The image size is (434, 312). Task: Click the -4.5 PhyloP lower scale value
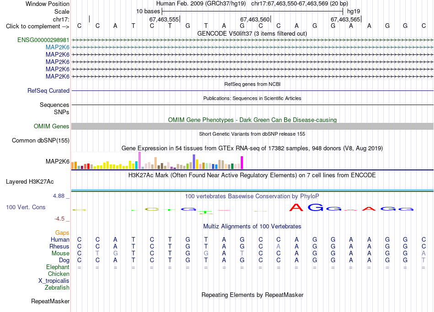coord(59,219)
